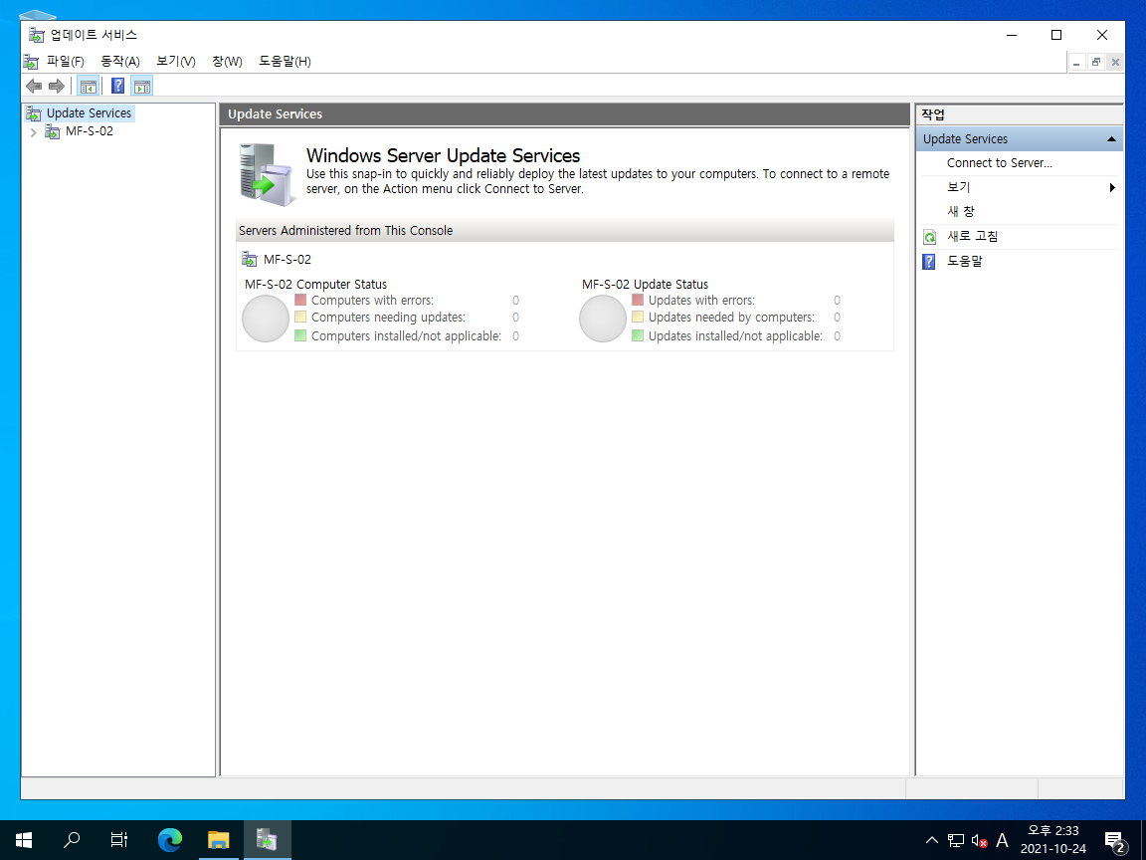
Task: Show hidden tray icons chevron
Action: pyautogui.click(x=932, y=840)
